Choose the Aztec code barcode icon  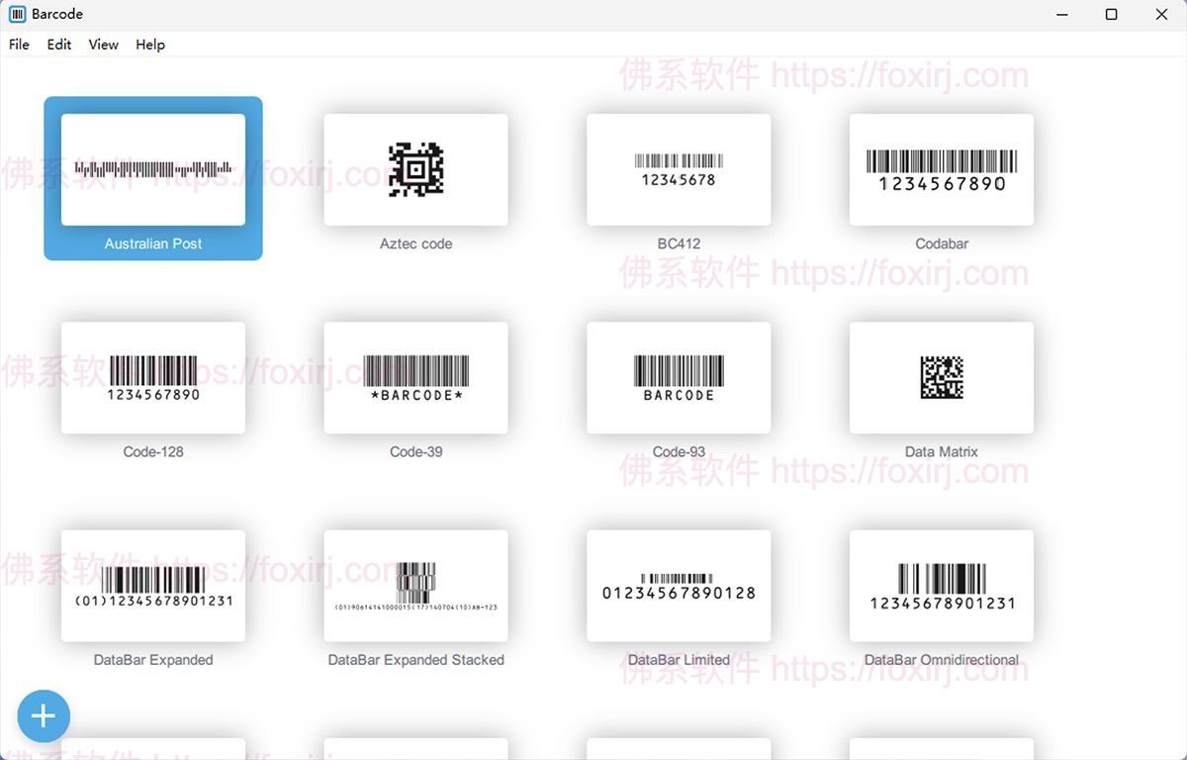click(x=415, y=169)
